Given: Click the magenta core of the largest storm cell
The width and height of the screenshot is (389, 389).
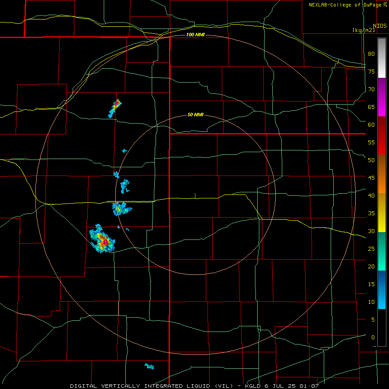Looking at the screenshot, I should [105, 241].
